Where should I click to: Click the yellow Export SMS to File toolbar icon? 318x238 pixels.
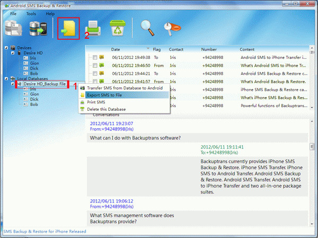[68, 29]
